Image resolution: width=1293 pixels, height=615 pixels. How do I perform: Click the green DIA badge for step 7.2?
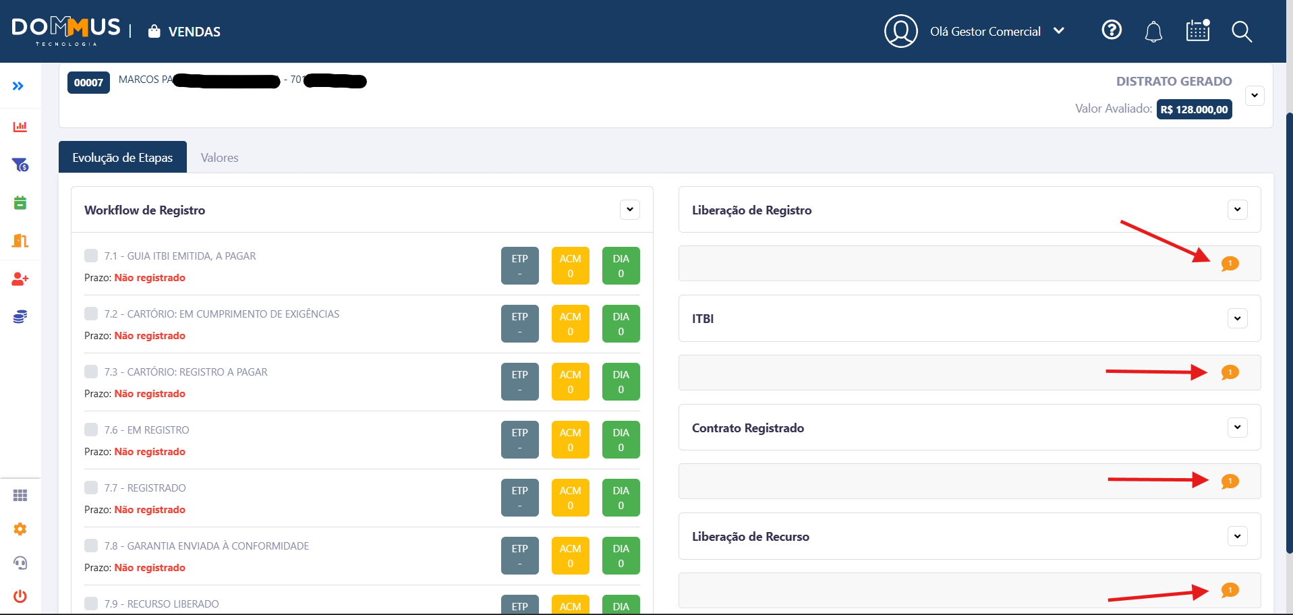pos(621,324)
